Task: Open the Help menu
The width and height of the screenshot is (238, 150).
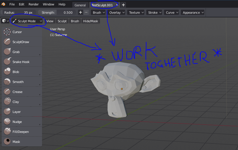Action: tap(62, 4)
